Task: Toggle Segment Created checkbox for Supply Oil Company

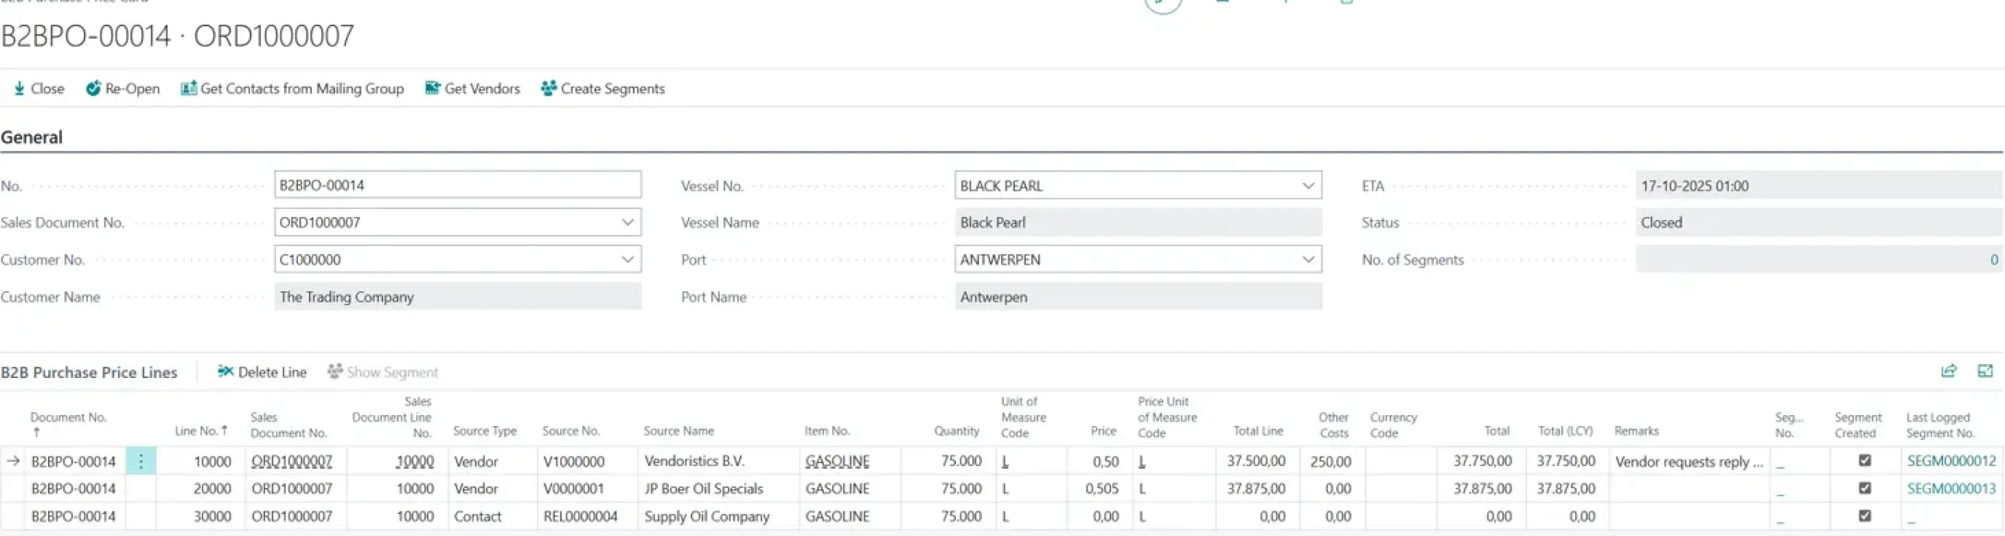Action: click(x=1864, y=516)
